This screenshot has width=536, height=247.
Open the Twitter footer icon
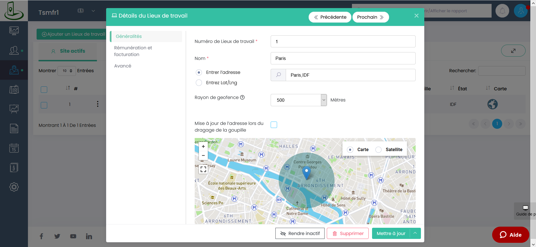57,236
